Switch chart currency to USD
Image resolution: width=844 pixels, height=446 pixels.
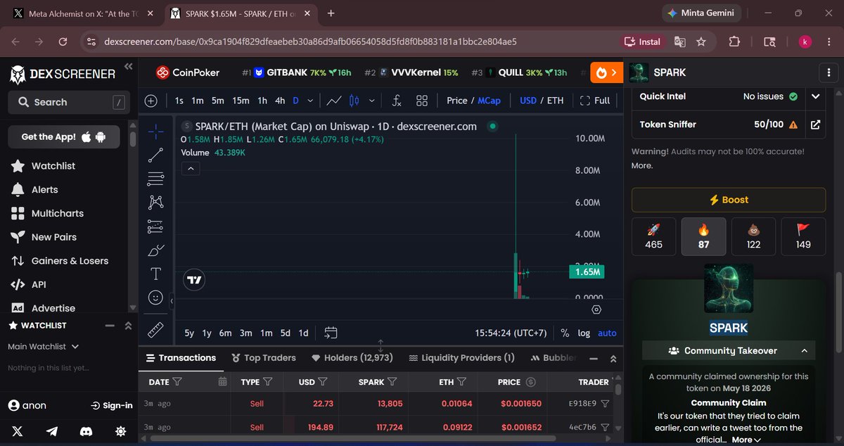[x=528, y=101]
